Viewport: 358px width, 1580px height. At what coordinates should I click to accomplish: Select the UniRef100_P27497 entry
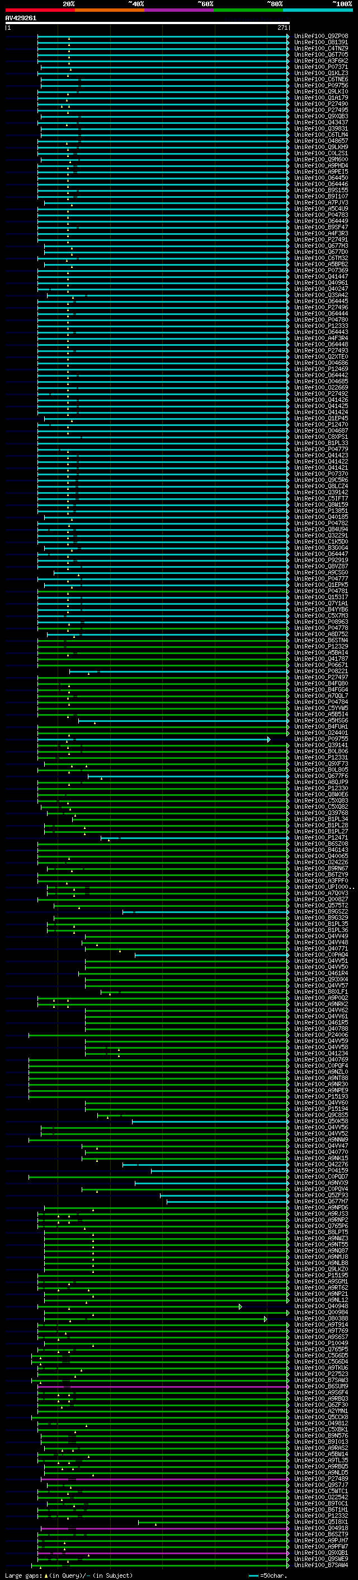321,677
